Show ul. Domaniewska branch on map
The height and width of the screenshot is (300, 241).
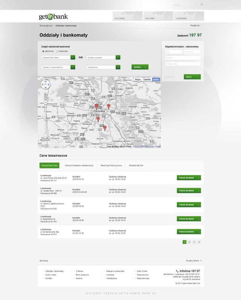point(189,232)
